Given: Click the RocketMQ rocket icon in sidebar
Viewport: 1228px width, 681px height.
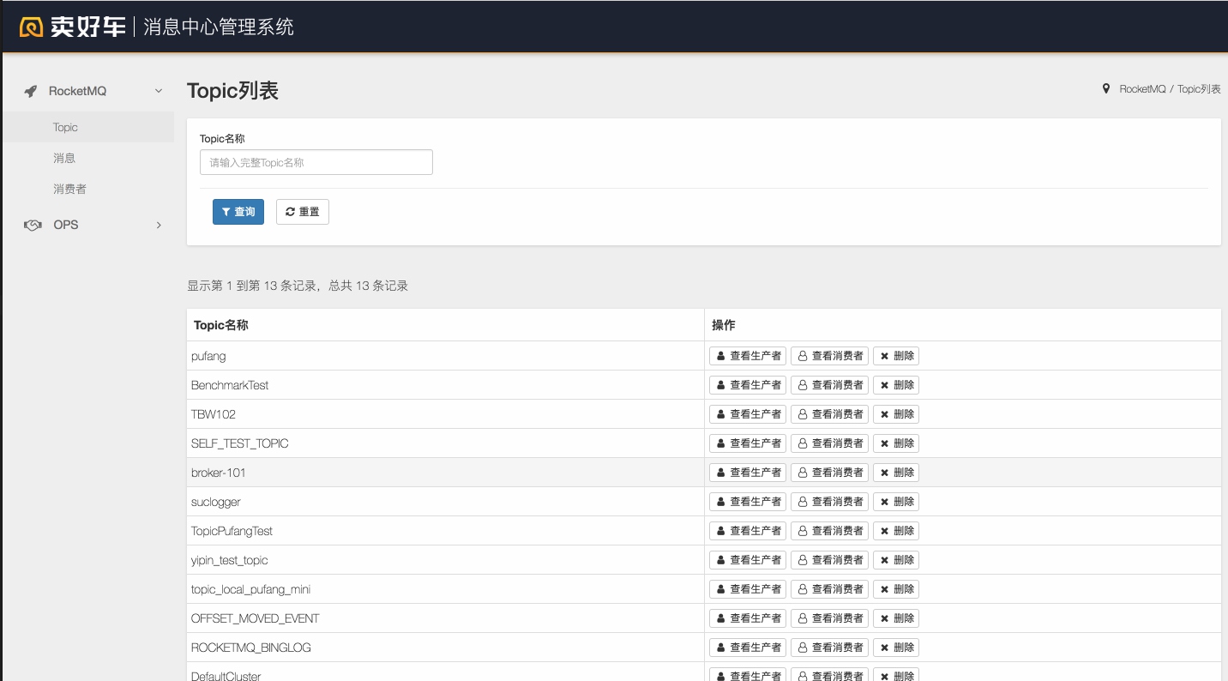Looking at the screenshot, I should point(31,91).
